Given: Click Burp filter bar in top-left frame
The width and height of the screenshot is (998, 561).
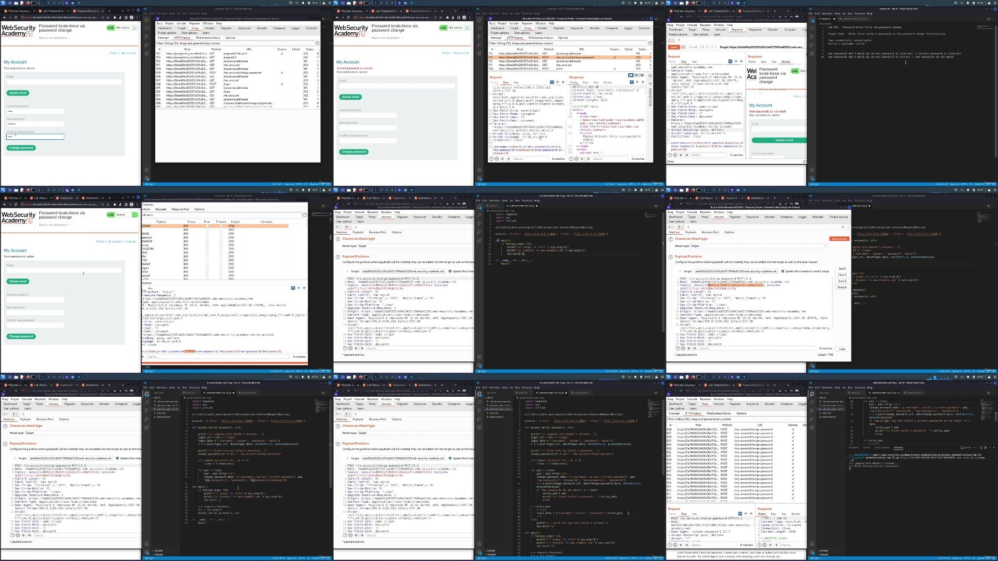Looking at the screenshot, I should [235, 43].
